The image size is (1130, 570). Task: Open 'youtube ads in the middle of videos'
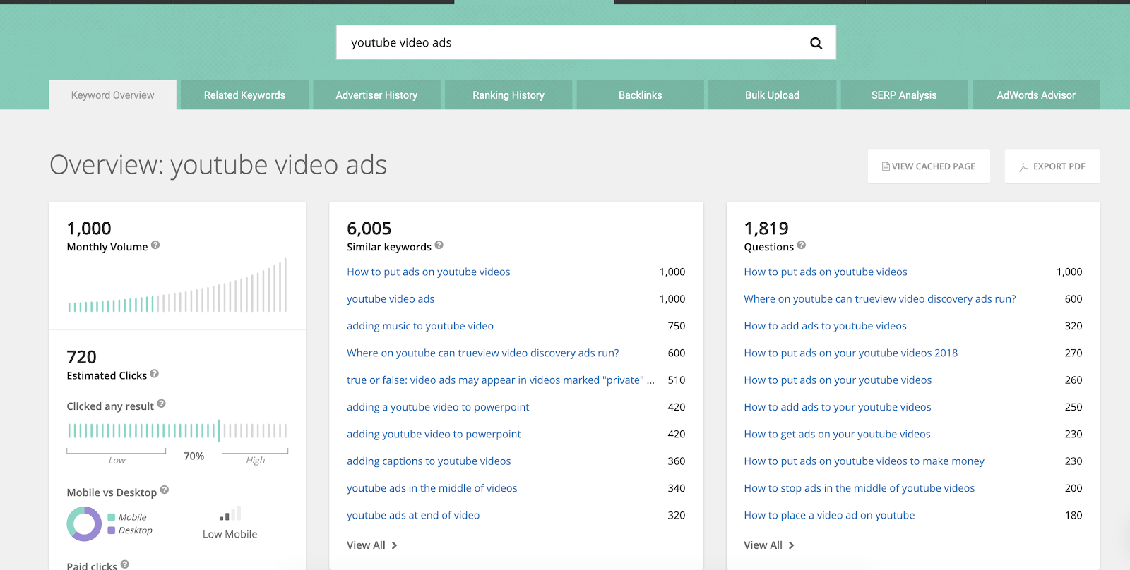pos(432,488)
